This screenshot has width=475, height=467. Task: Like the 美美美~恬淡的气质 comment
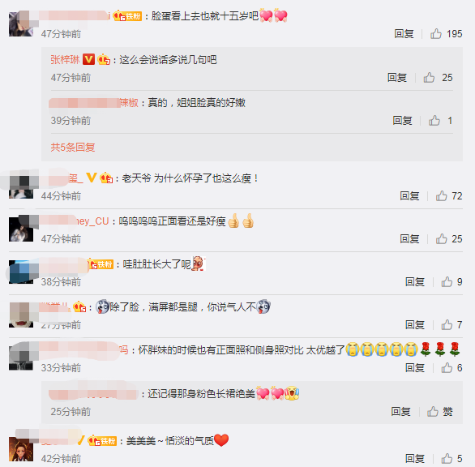(x=451, y=459)
